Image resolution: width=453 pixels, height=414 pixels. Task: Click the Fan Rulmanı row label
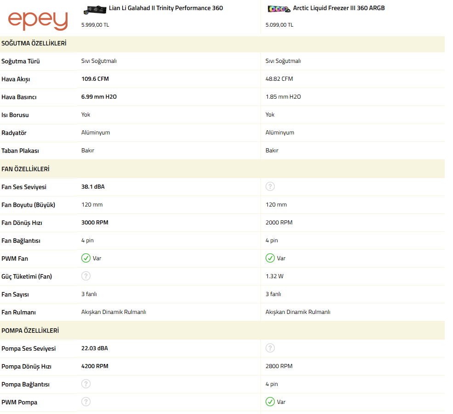[x=18, y=313]
